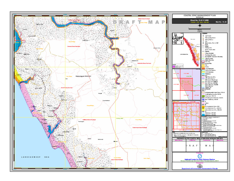Click the No Development Zone orange swatch
Viewport: 234px width, 181px height.
[203, 107]
